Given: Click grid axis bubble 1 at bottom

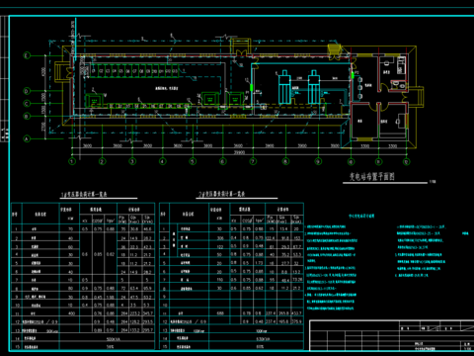Looking at the screenshot, I should pos(72,161).
